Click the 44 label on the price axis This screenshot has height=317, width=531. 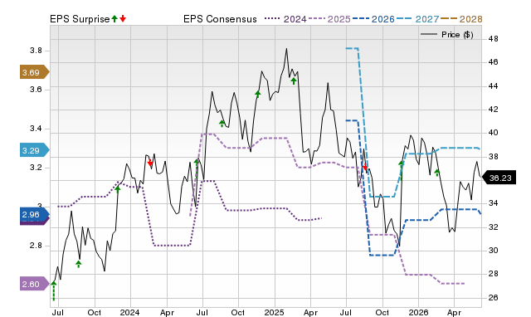[x=494, y=86]
